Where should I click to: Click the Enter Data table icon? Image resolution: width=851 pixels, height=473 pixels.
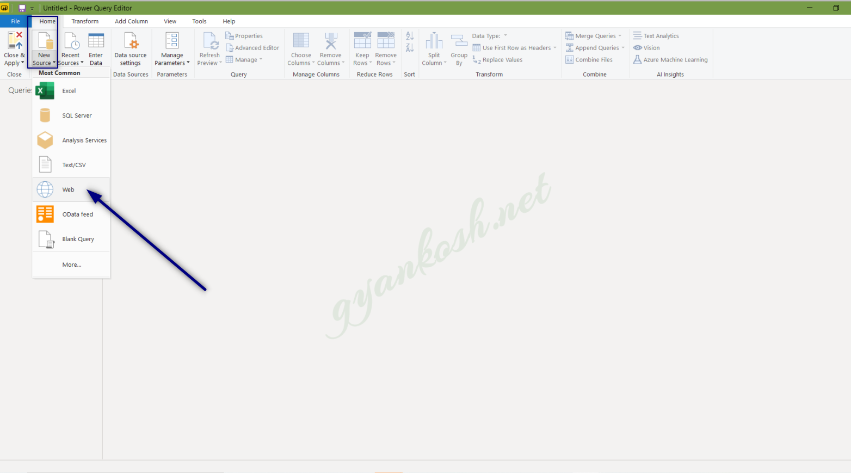tap(96, 41)
